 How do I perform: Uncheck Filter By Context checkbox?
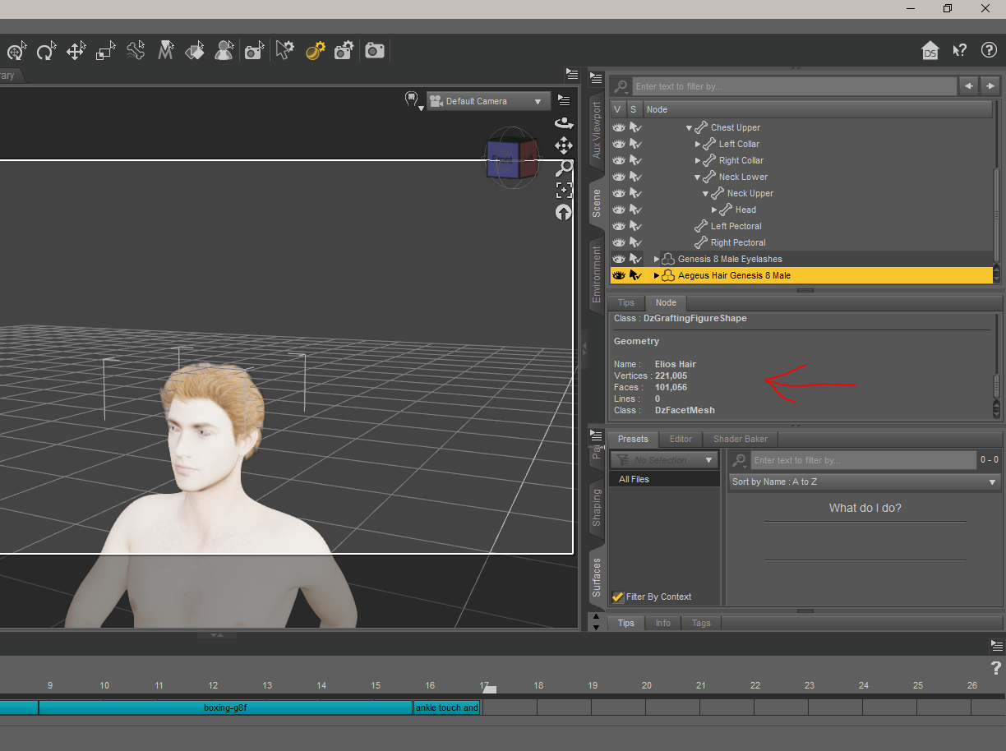[x=618, y=597]
